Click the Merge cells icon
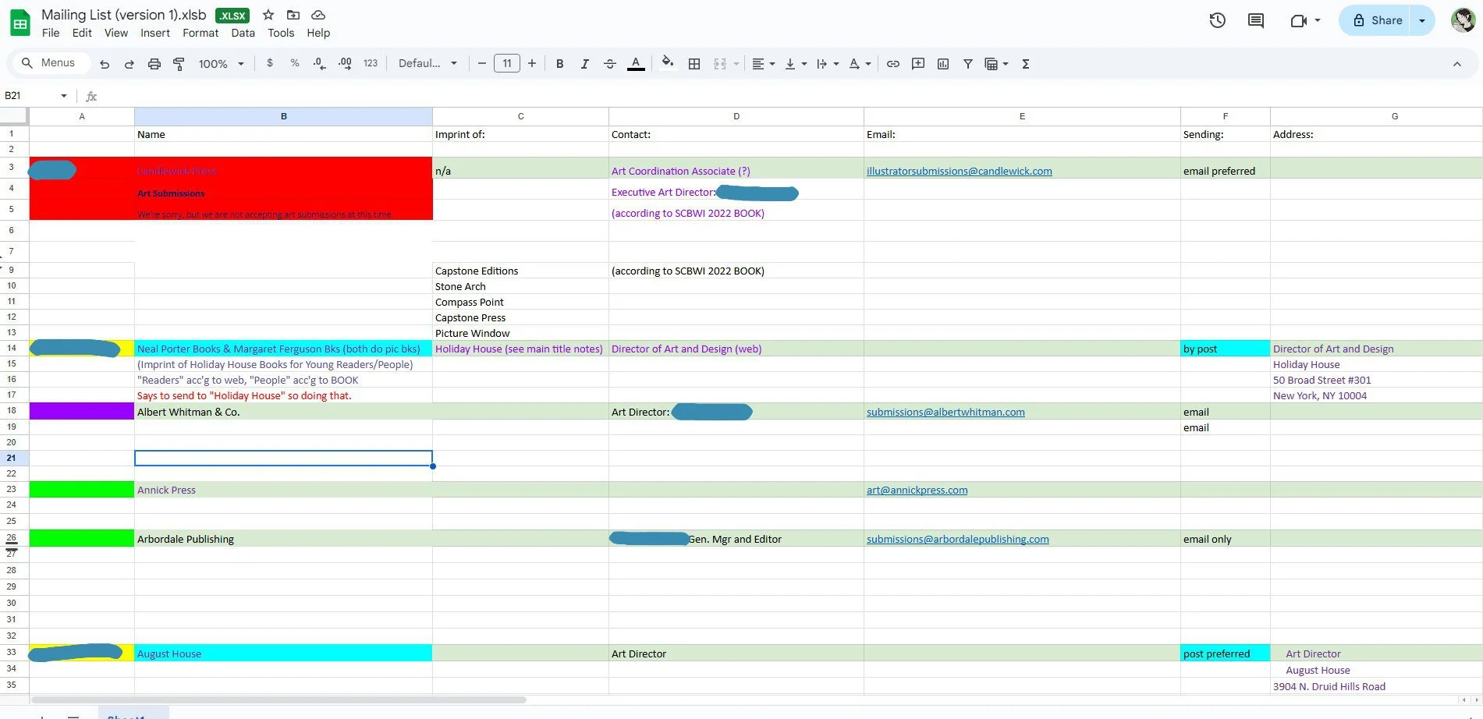 (720, 64)
